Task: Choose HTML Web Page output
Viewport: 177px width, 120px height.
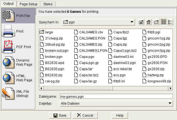Action: pos(17,78)
